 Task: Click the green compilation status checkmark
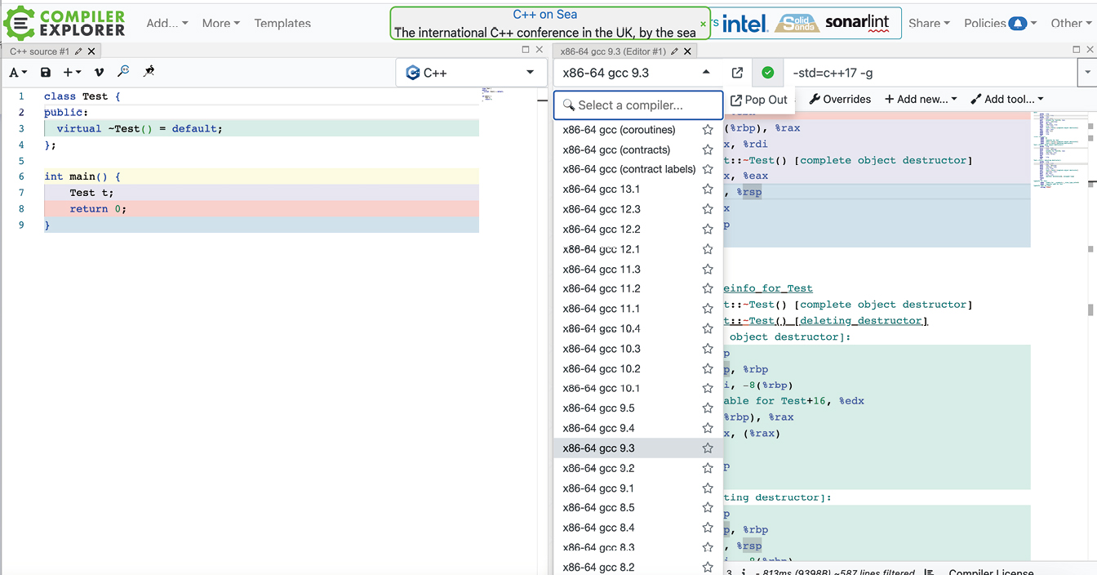(x=767, y=73)
